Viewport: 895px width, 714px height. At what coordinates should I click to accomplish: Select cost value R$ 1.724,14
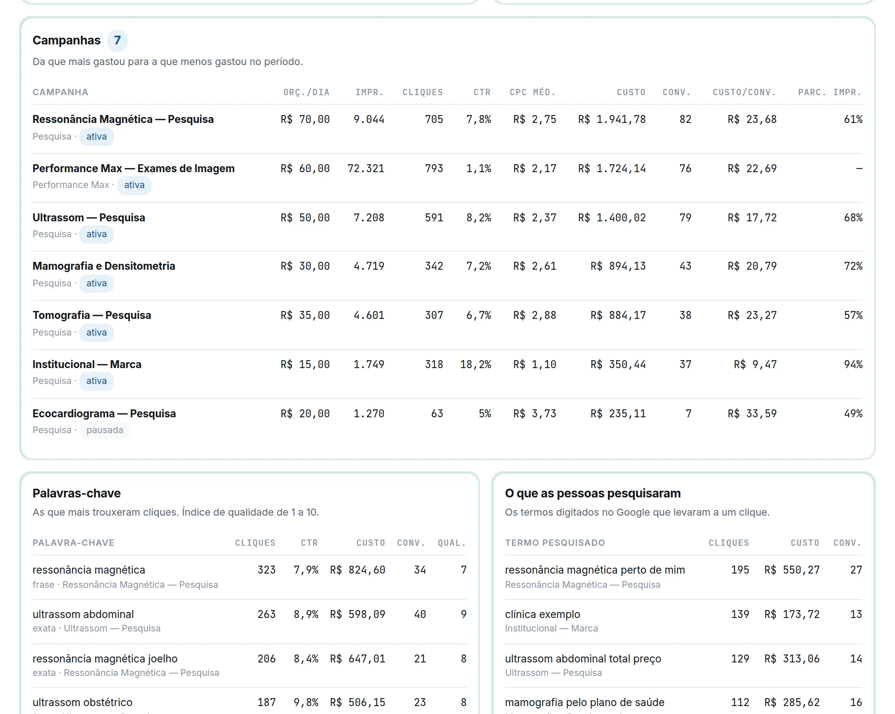[x=612, y=169]
